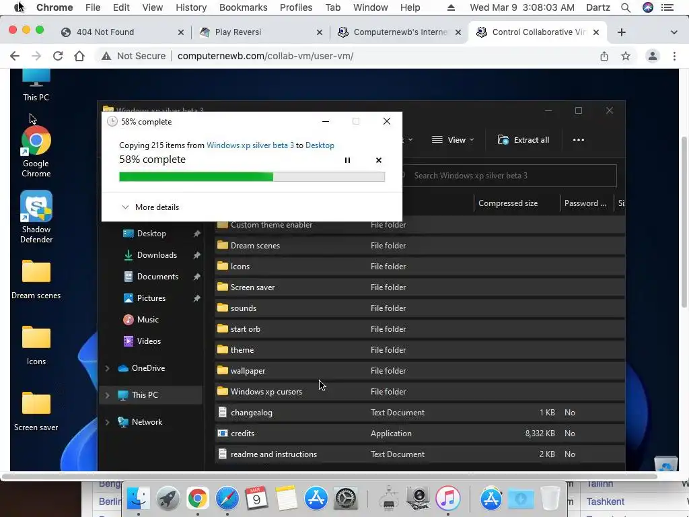Screen dimensions: 689x517
Task: Focus the Search Windows xp silver beta 3 box
Action: pos(510,176)
